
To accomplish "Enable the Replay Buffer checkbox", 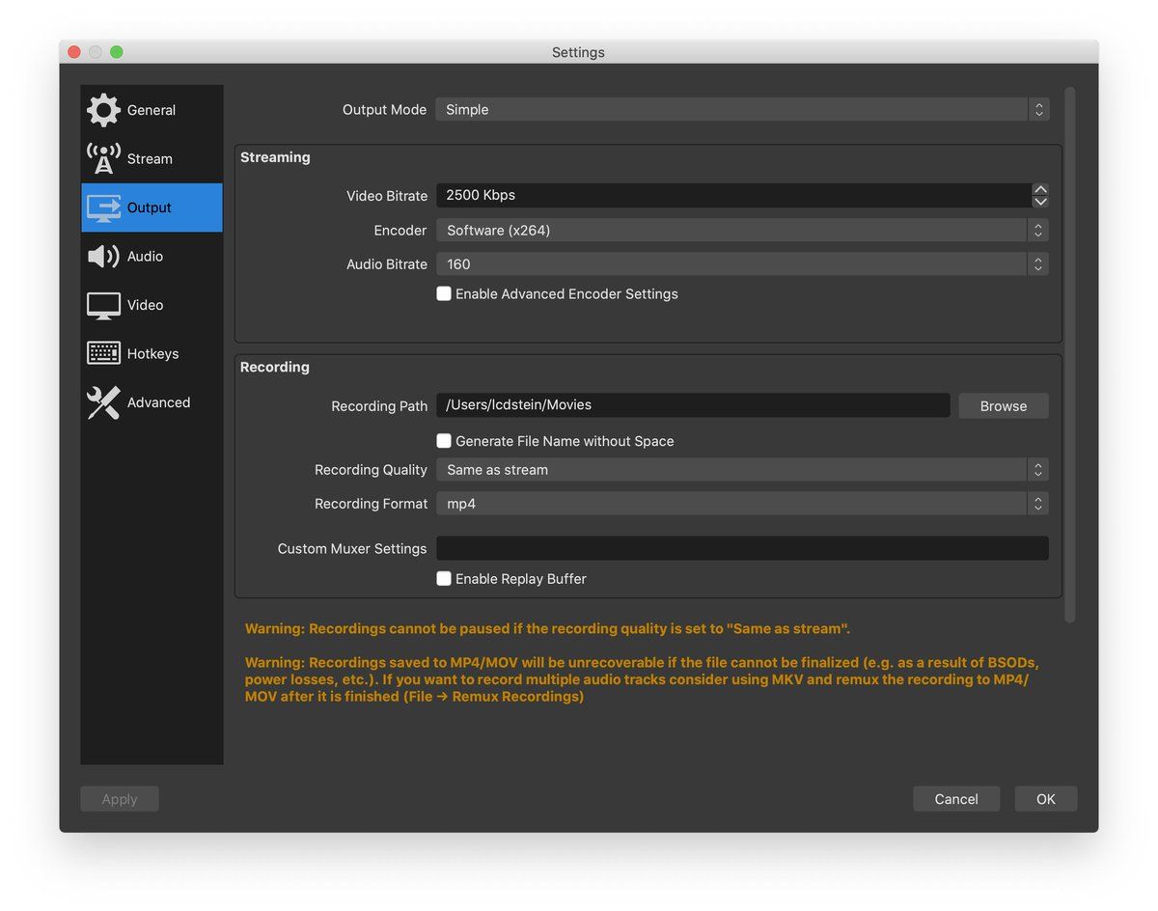I will [x=444, y=579].
